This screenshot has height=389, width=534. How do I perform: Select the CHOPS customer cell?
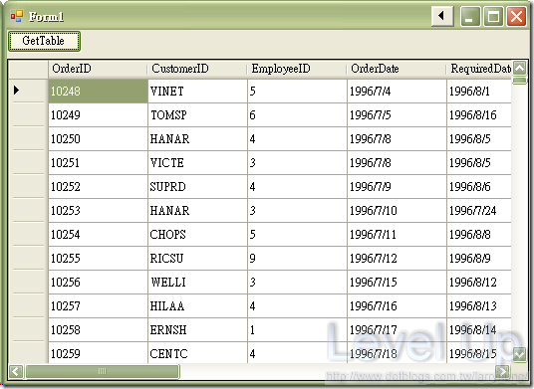tap(198, 234)
